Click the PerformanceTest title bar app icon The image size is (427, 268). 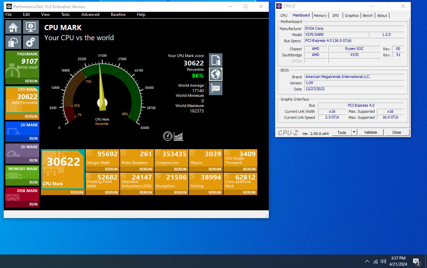click(x=9, y=6)
